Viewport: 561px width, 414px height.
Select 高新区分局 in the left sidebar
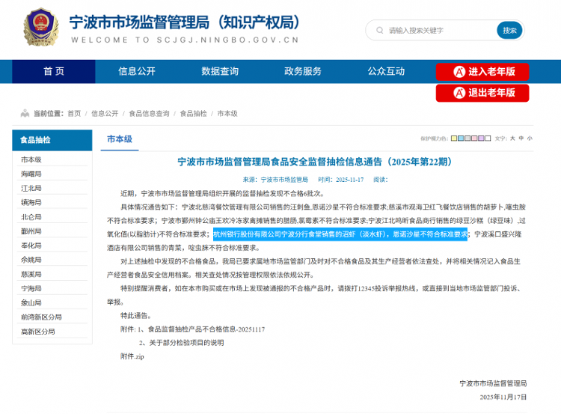point(37,331)
